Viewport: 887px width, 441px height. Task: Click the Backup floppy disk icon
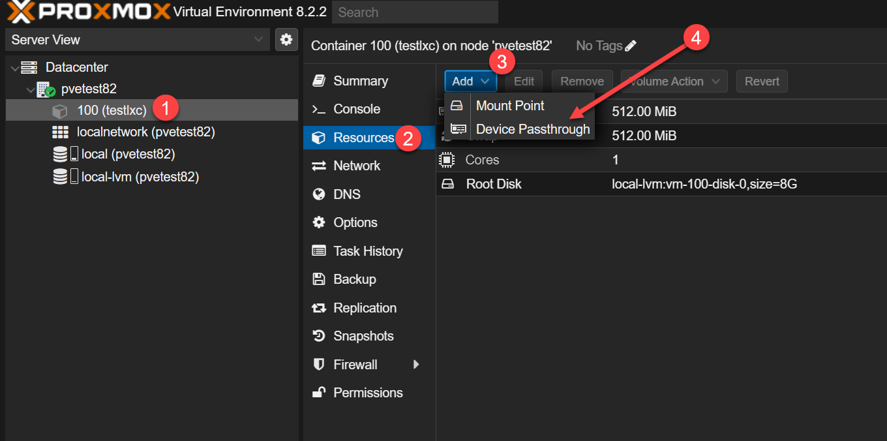click(319, 279)
